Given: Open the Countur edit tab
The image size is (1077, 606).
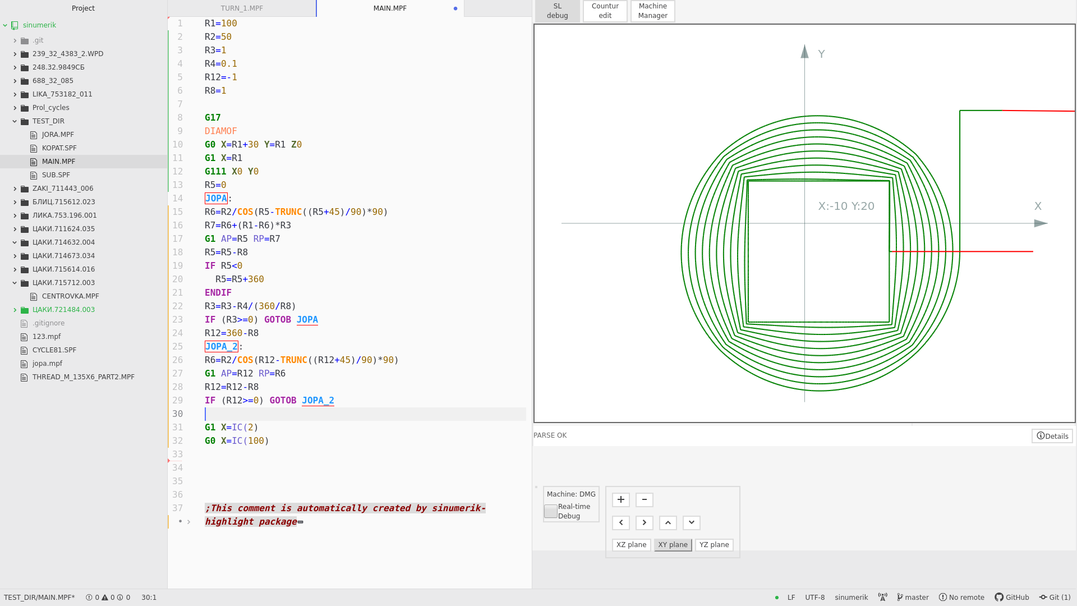Looking at the screenshot, I should [605, 11].
